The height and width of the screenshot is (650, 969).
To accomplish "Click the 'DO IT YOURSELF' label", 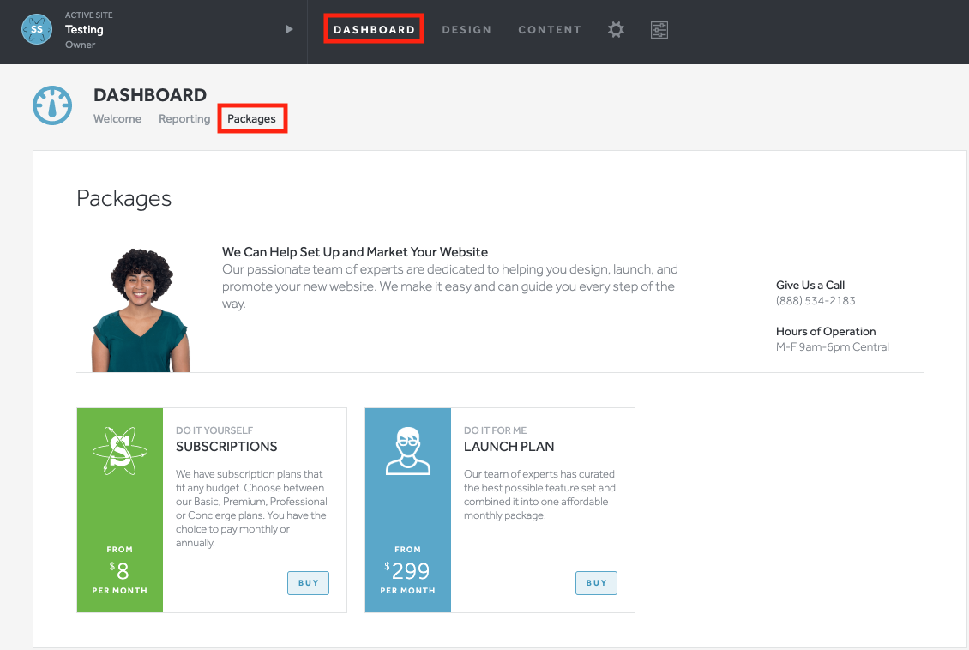I will click(x=214, y=430).
